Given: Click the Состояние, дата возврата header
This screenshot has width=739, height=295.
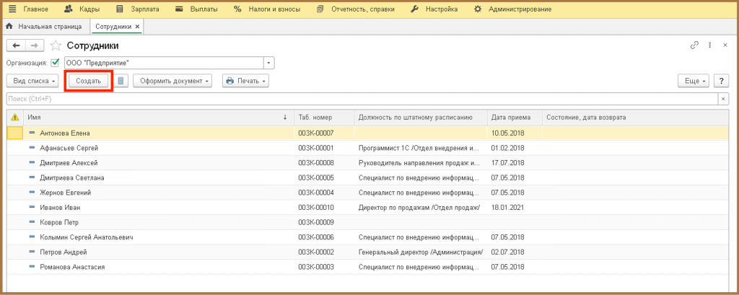Looking at the screenshot, I should pos(635,118).
